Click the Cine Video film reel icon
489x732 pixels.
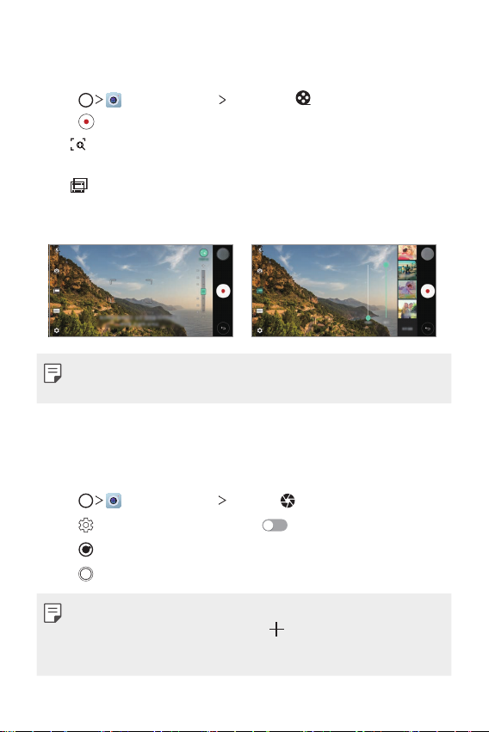click(303, 98)
